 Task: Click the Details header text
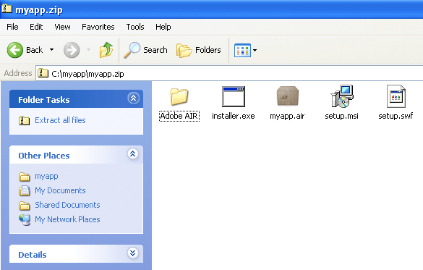pyautogui.click(x=33, y=255)
